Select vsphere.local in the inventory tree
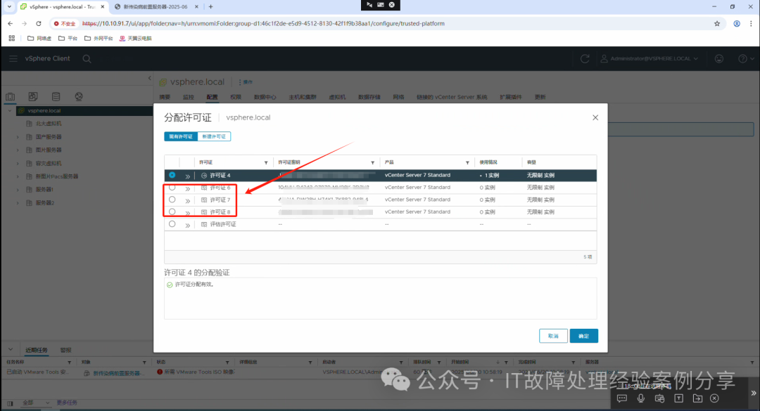760x411 pixels. (44, 111)
